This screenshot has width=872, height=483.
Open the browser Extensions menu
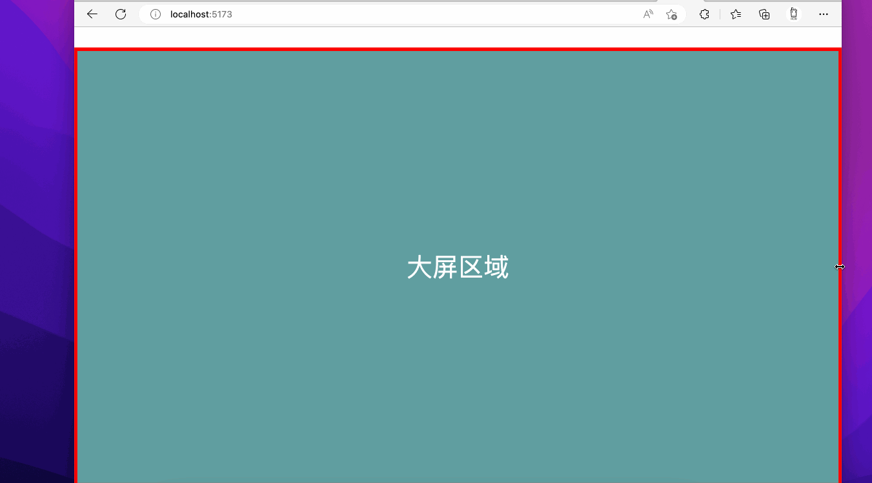704,14
